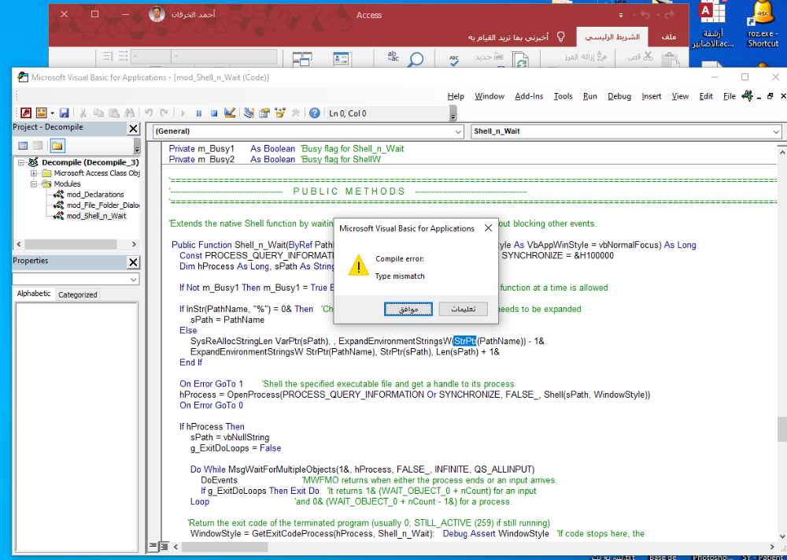Click the code window horizontal scrollbar thumb
The width and height of the screenshot is (787, 560).
[x=224, y=547]
